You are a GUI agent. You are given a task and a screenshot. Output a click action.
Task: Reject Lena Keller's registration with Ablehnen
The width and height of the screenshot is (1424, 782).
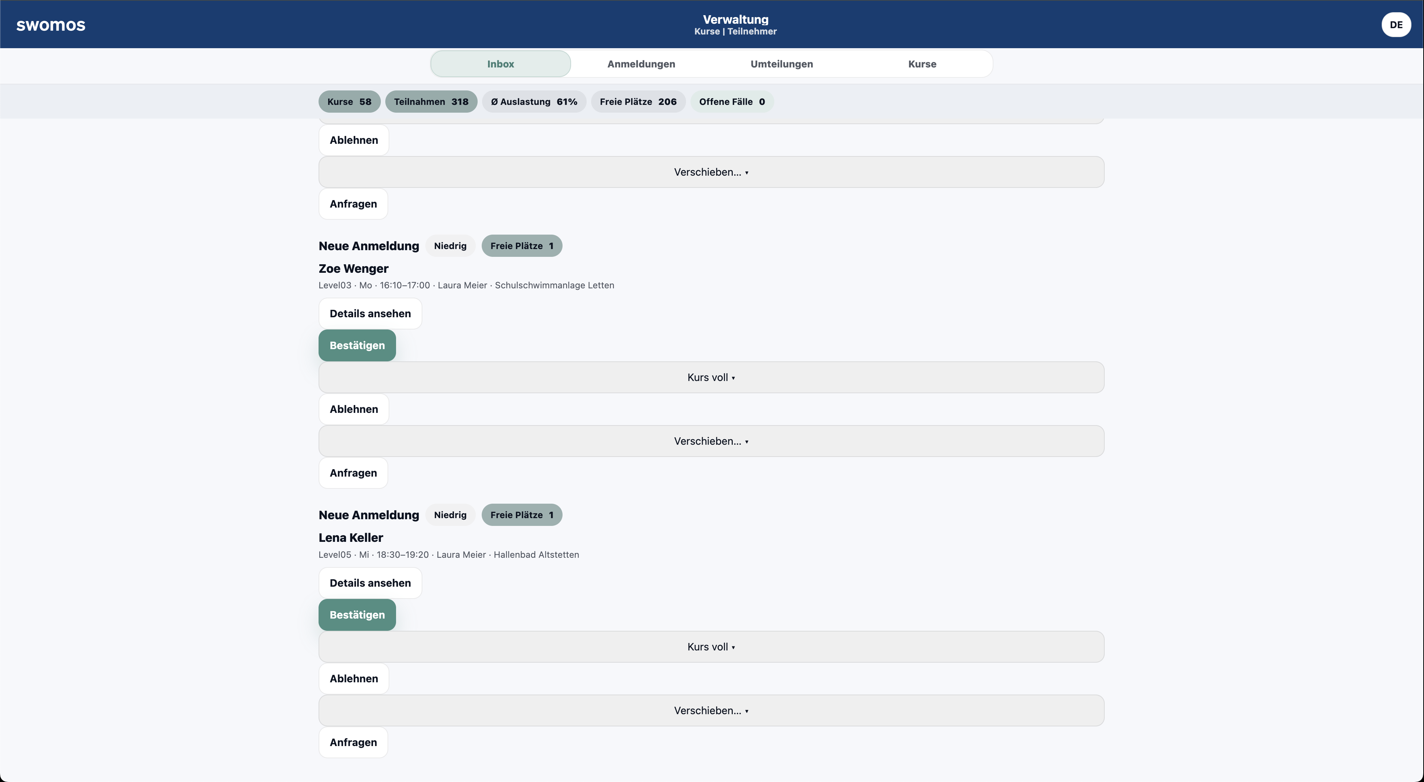[x=354, y=679]
